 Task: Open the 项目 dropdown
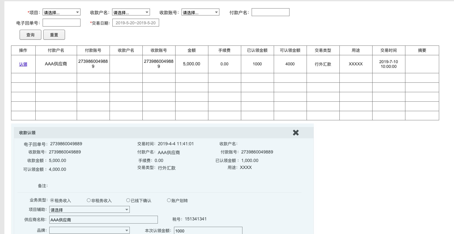coord(62,12)
